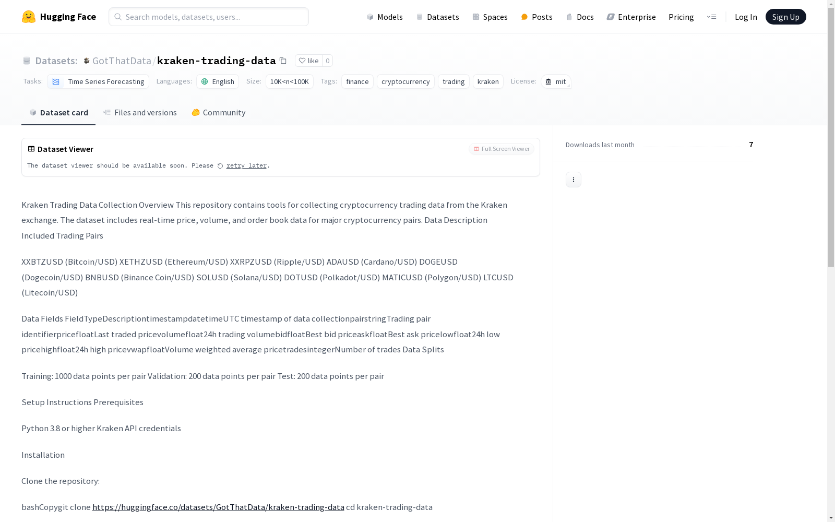Select the Dataset card tab
835x522 pixels.
(x=58, y=113)
